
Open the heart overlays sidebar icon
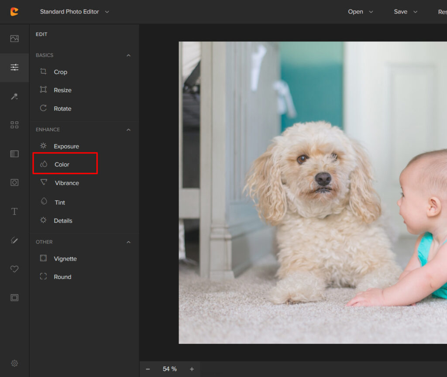point(14,269)
